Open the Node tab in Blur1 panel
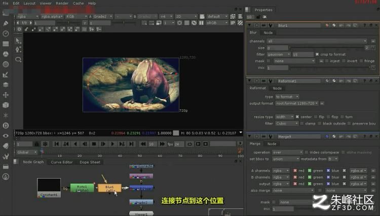The width and height of the screenshot is (380, 216). point(268,33)
